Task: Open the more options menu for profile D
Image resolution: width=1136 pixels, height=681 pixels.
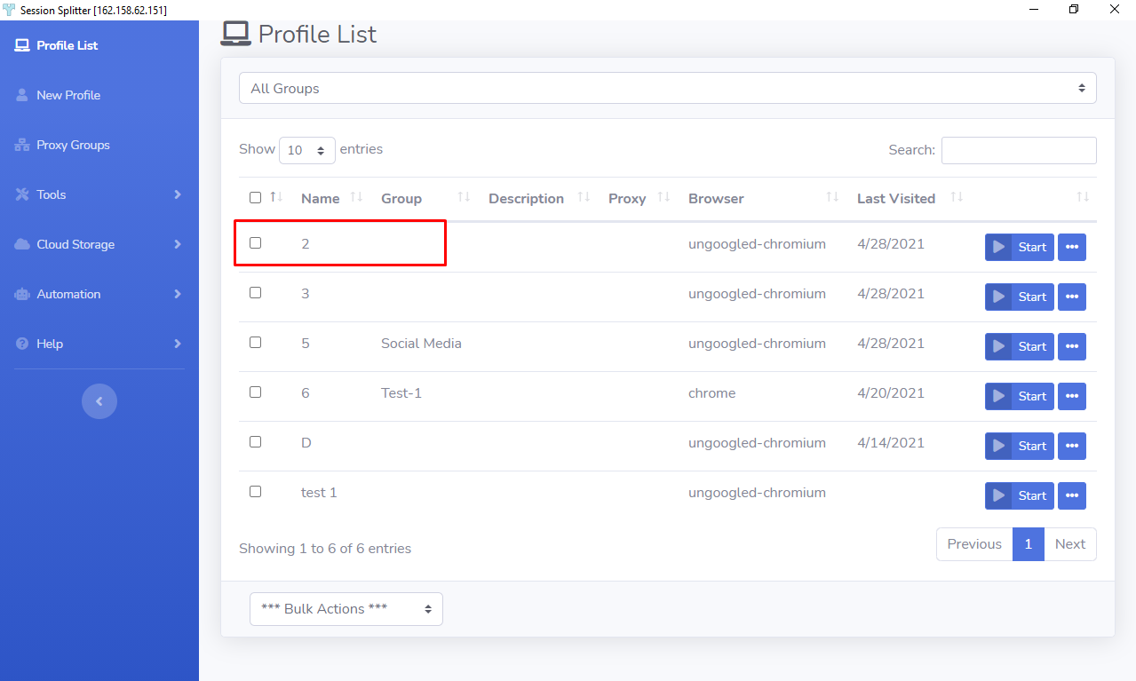Action: tap(1072, 446)
